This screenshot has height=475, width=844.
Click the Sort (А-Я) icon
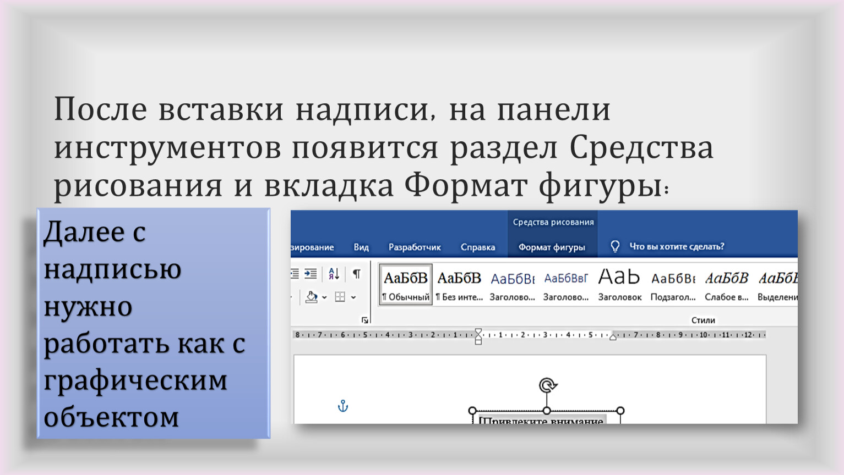334,274
